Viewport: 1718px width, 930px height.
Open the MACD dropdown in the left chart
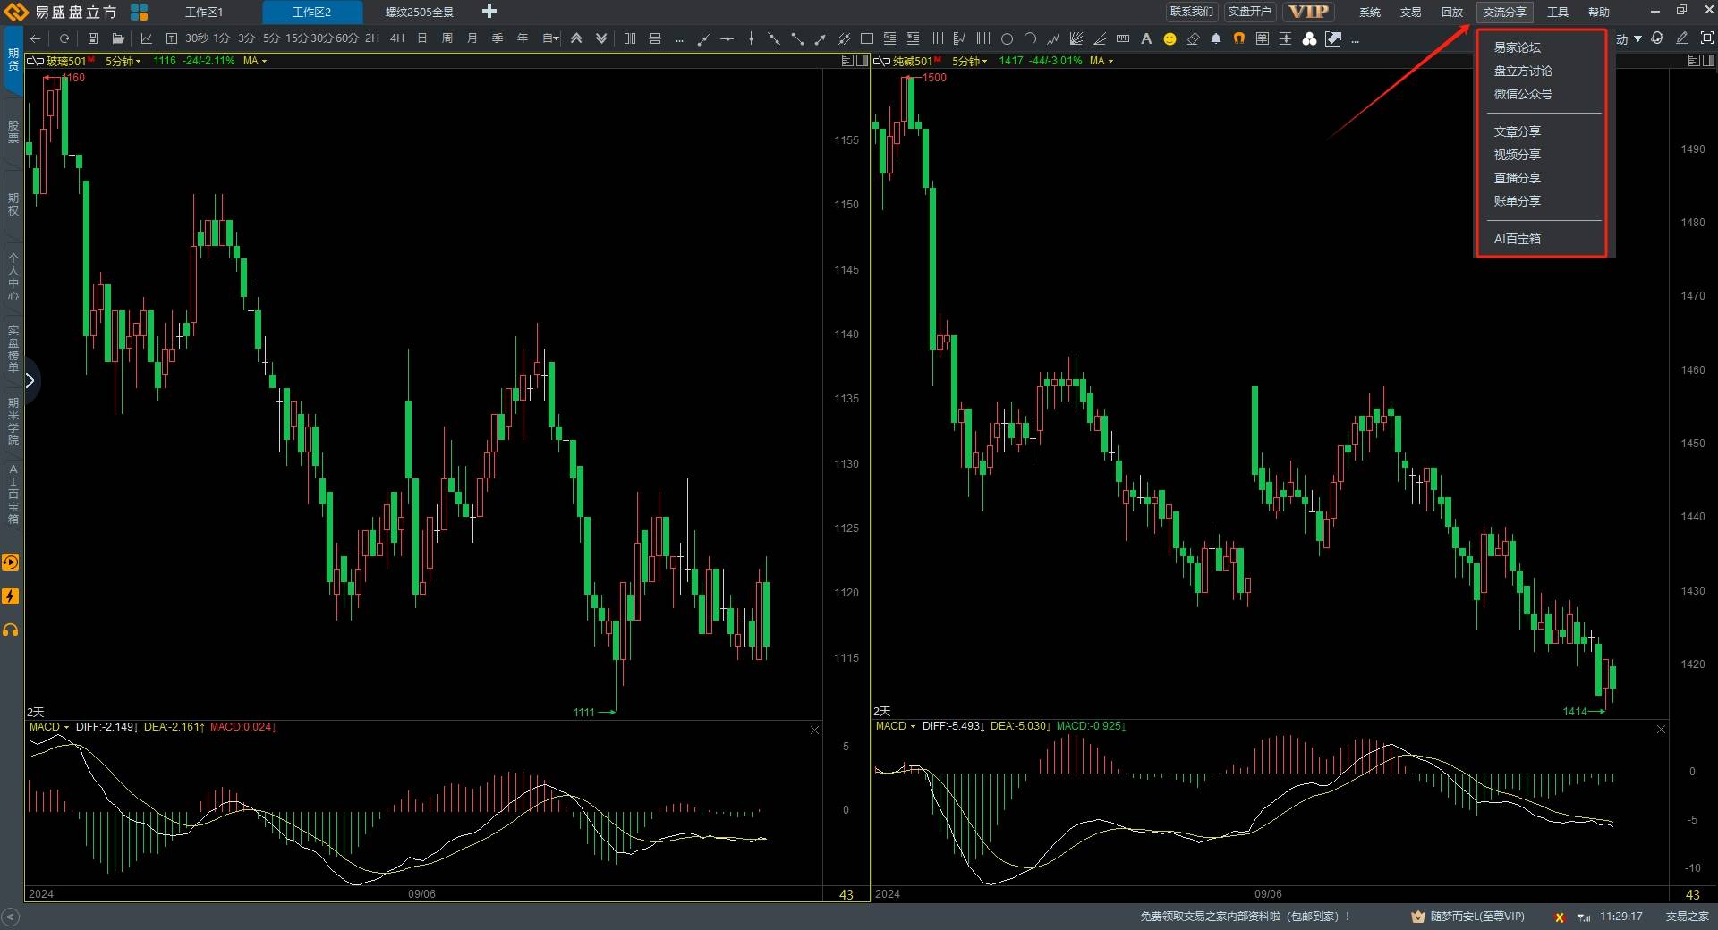(x=49, y=727)
